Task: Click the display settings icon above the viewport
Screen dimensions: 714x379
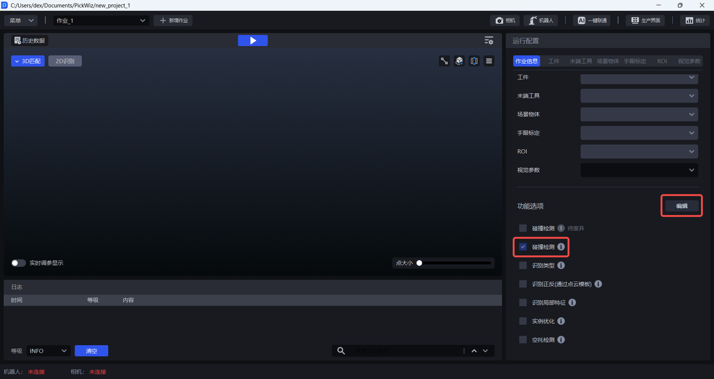Action: click(x=489, y=41)
